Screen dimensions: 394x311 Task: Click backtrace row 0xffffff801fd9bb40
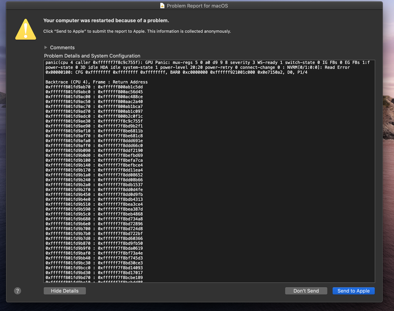click(x=94, y=258)
